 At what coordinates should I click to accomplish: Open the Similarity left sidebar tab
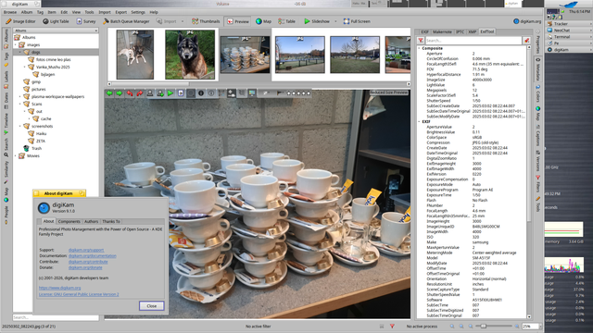tap(6, 172)
